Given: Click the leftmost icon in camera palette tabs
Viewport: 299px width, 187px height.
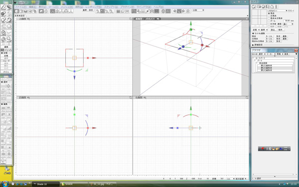Looking at the screenshot, I should pos(254,6).
